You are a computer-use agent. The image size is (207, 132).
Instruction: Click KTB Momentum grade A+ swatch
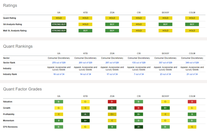tap(85, 120)
